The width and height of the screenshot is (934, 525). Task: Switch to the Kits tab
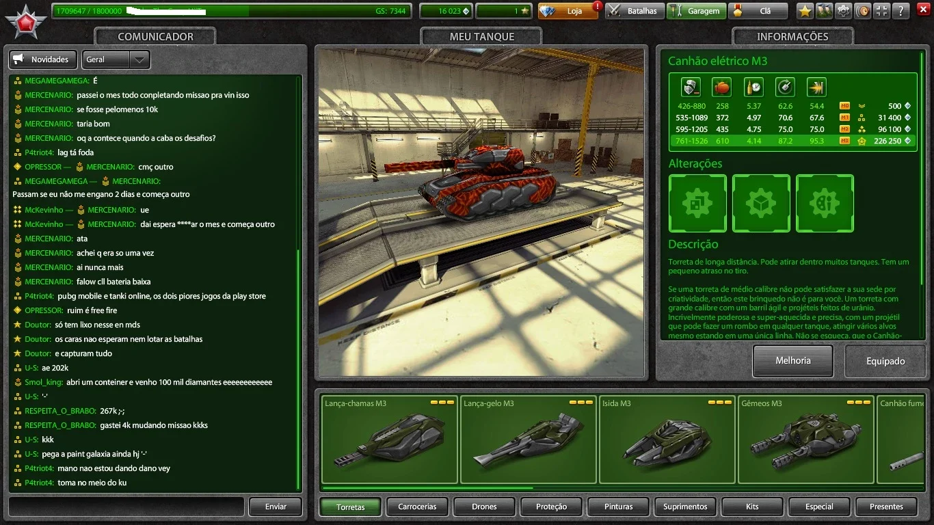[752, 507]
